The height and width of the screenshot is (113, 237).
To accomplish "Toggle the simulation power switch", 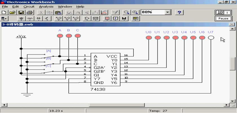I will tap(223, 12).
